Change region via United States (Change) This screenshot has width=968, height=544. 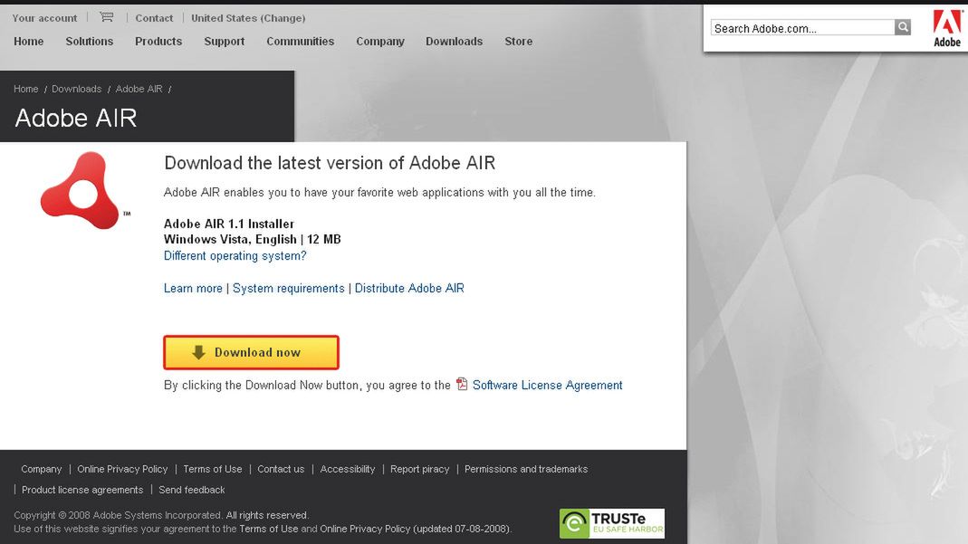pyautogui.click(x=248, y=18)
